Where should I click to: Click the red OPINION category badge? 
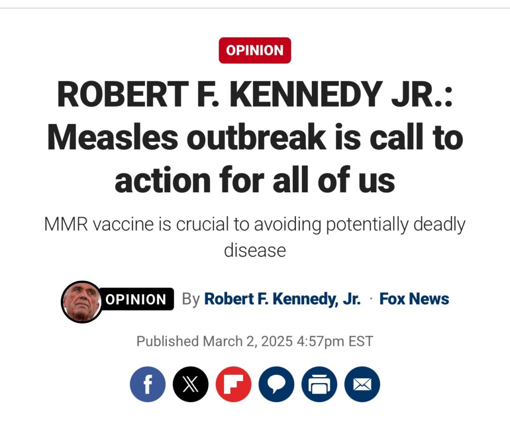tap(255, 50)
